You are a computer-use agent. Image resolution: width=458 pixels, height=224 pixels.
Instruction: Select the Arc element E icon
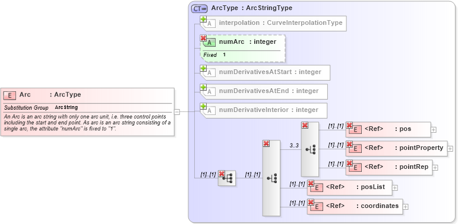(10, 95)
